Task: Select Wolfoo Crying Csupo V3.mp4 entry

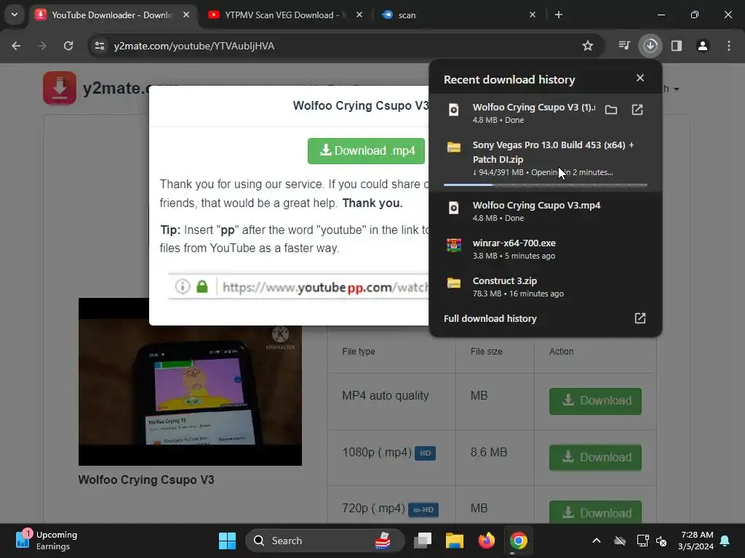Action: coord(546,211)
